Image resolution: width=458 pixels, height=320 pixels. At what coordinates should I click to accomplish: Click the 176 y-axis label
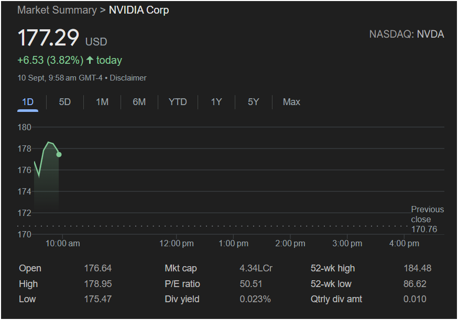(x=24, y=170)
